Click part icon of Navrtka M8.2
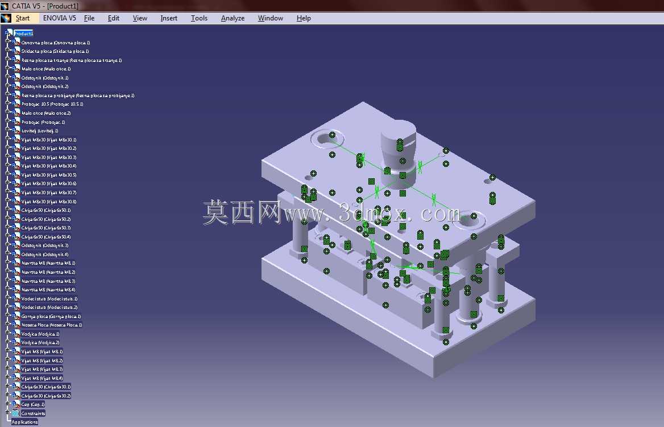The image size is (664, 427). pos(16,271)
